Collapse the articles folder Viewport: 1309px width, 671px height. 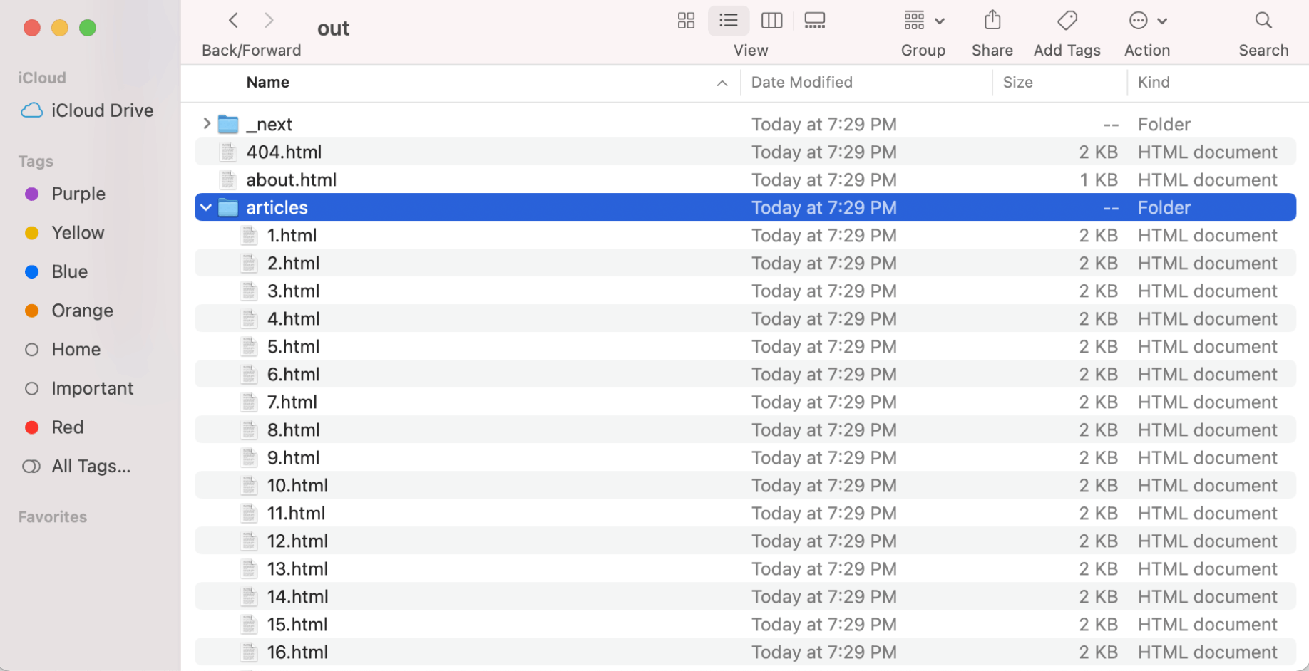click(206, 207)
